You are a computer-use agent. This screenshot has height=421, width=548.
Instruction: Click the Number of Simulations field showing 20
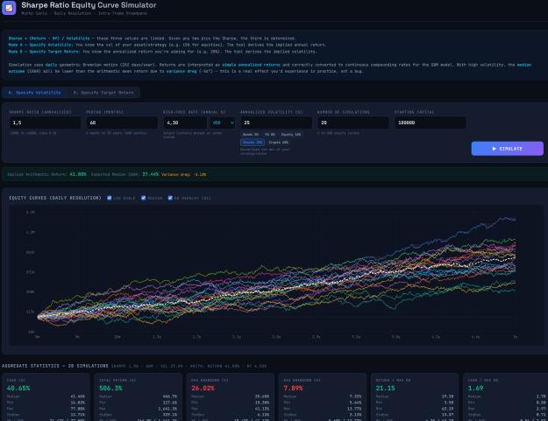point(353,123)
